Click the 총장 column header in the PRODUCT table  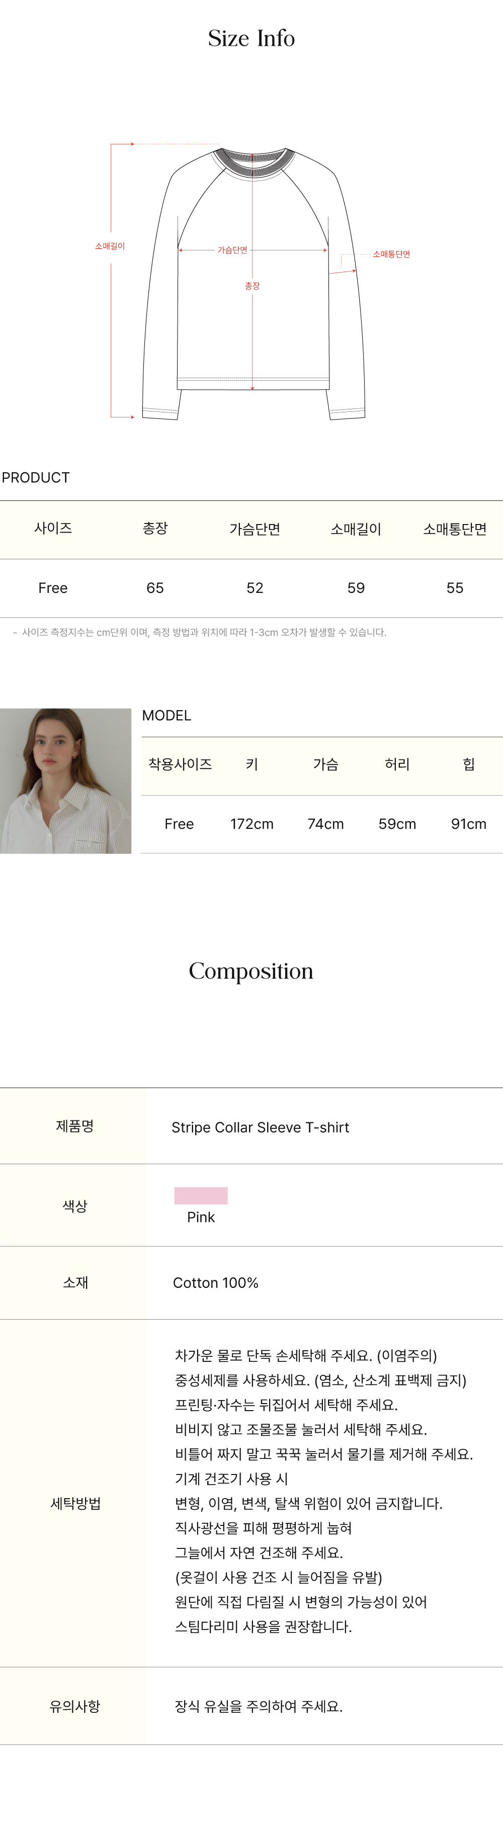155,529
